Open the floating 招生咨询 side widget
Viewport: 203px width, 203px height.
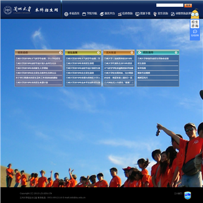point(195,24)
